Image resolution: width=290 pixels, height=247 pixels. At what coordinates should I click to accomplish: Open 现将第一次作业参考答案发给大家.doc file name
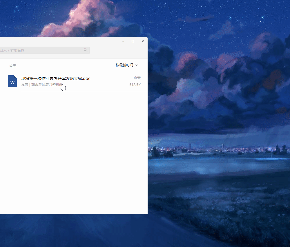coord(56,78)
